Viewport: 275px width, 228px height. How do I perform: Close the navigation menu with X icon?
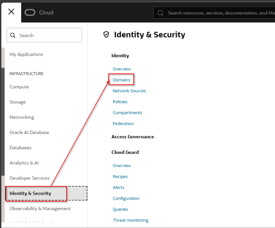11,12
